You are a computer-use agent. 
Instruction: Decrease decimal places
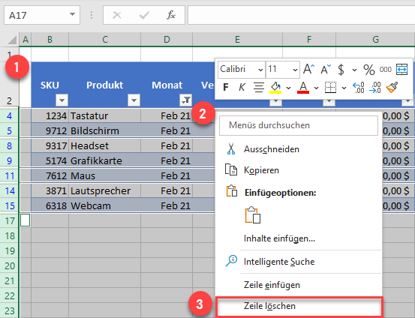point(375,87)
